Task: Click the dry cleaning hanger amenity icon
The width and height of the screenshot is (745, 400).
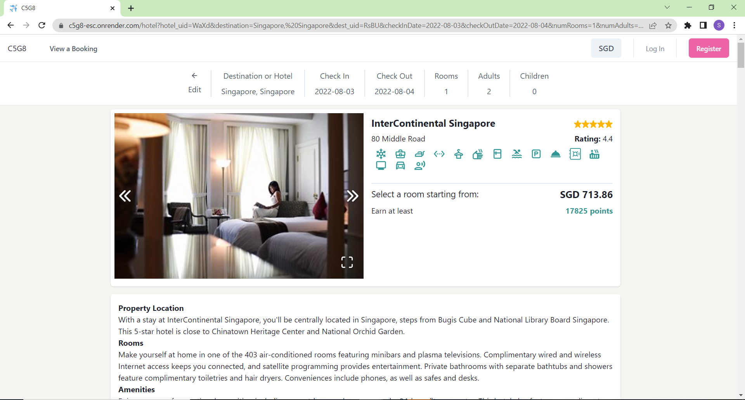Action: [x=459, y=154]
